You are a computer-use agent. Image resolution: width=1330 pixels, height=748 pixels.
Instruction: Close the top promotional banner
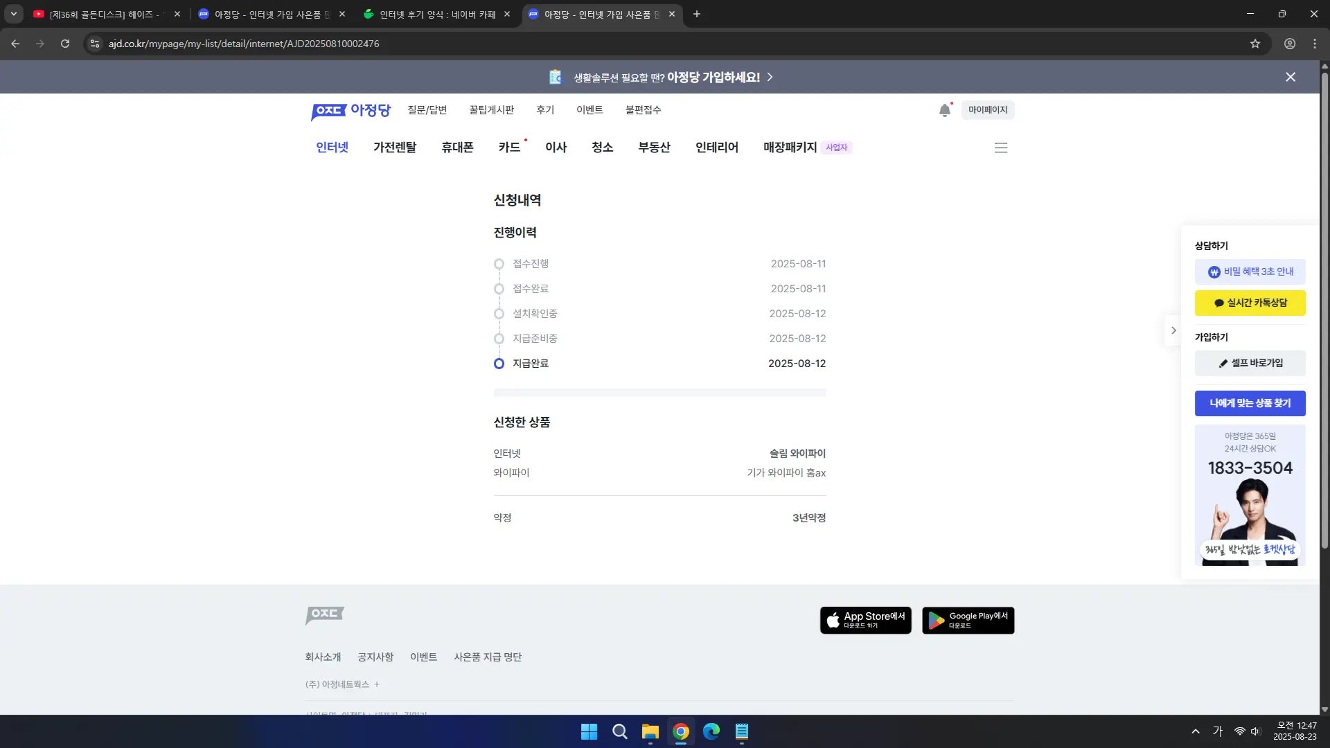(1290, 77)
